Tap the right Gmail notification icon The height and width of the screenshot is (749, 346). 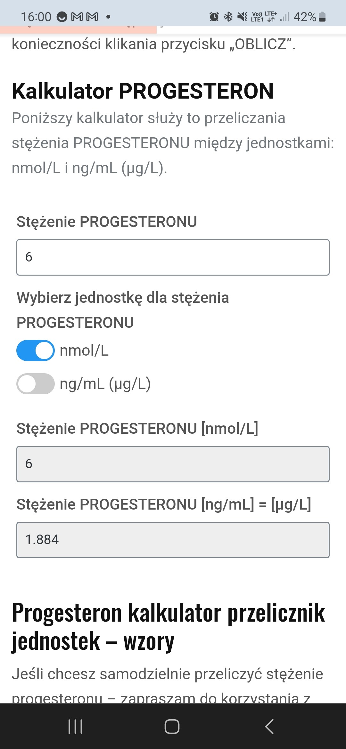tap(92, 17)
